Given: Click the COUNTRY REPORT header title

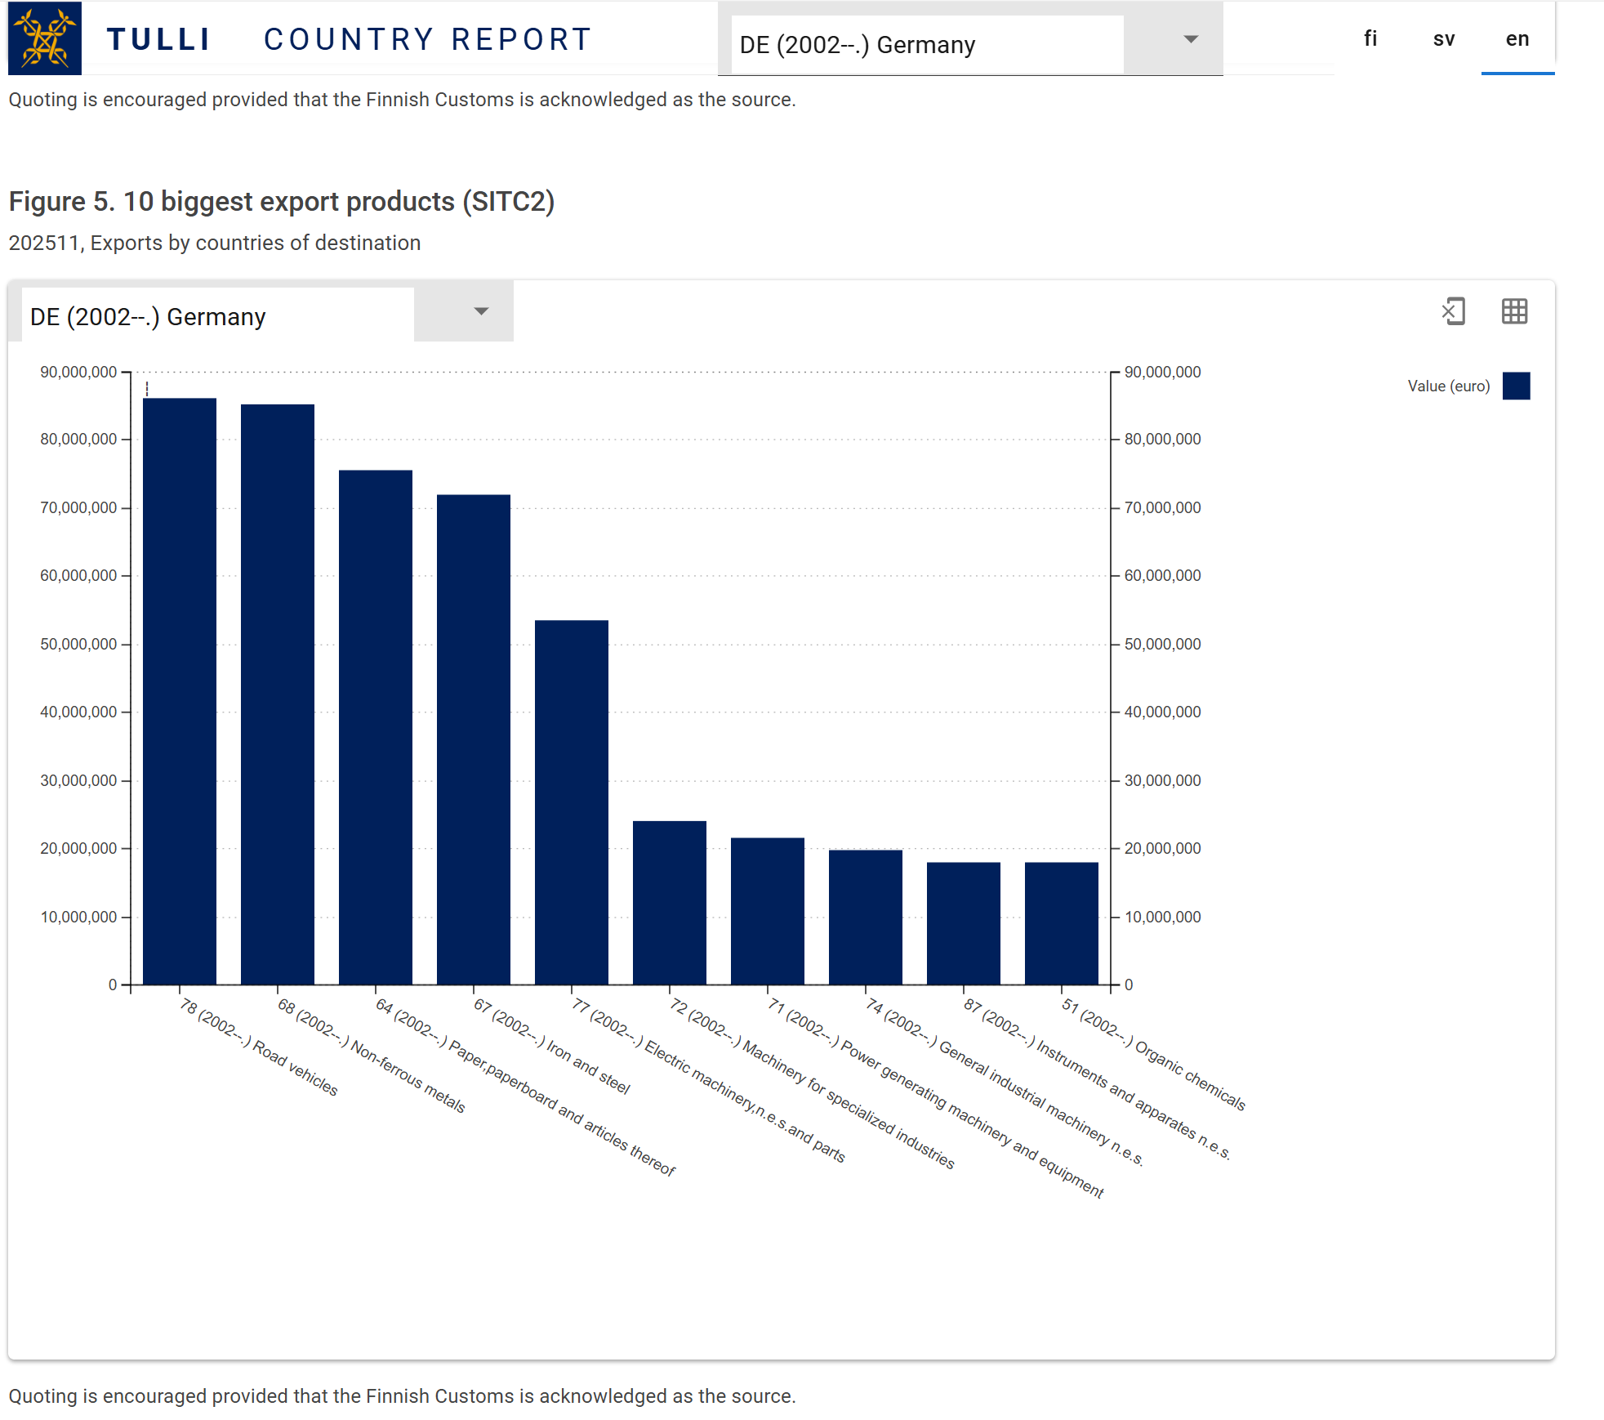Looking at the screenshot, I should (428, 39).
